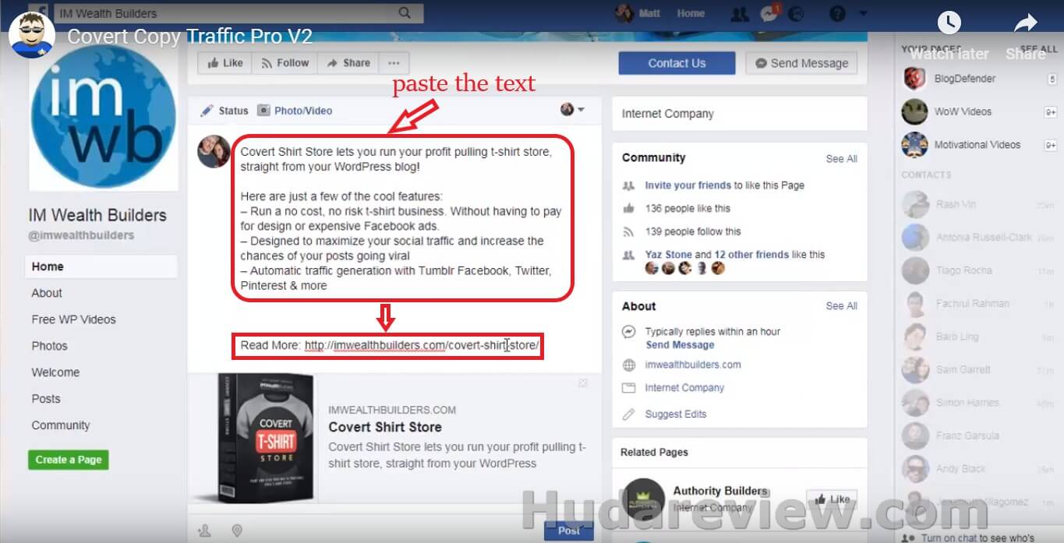The width and height of the screenshot is (1064, 543).
Task: Click the Covert T-Shirt Store preview thumbnail
Action: [256, 438]
